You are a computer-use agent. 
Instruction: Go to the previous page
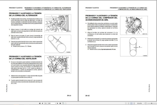pos(42,103)
